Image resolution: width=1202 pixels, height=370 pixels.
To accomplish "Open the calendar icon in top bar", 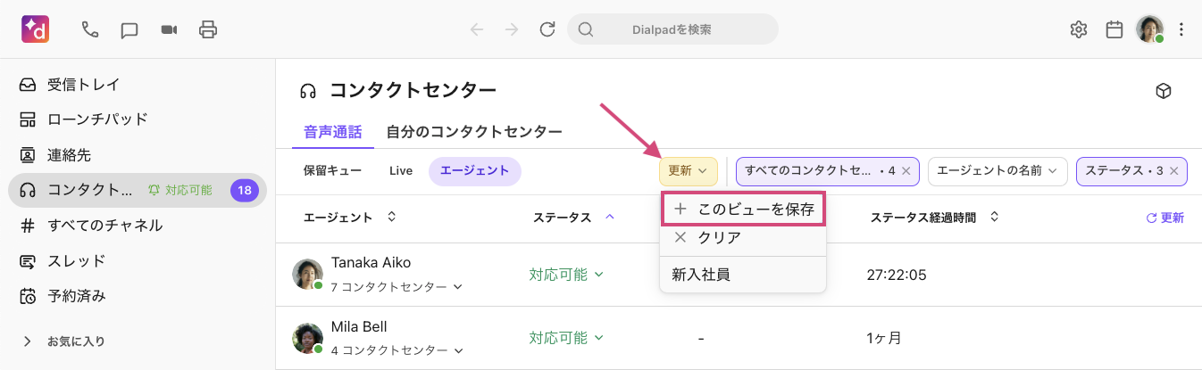I will pos(1114,29).
